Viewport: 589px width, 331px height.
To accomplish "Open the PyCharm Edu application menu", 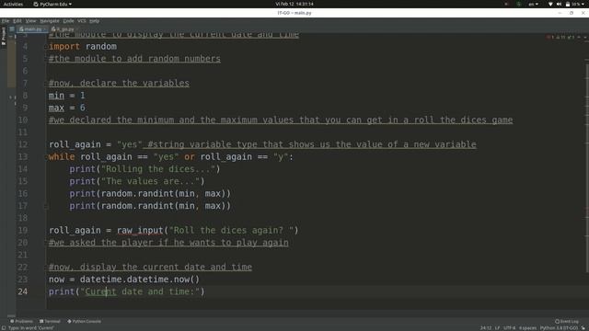I will (52, 4).
